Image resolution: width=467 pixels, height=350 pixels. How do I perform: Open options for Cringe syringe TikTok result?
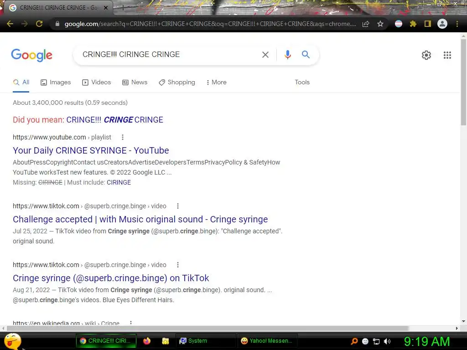(x=178, y=265)
